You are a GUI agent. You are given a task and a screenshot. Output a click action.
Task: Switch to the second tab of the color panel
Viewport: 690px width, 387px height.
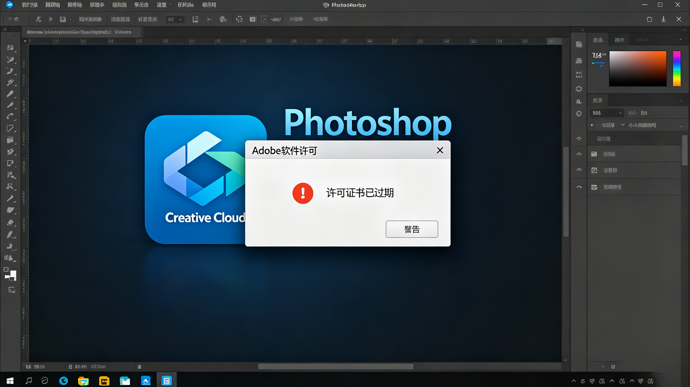pyautogui.click(x=619, y=40)
